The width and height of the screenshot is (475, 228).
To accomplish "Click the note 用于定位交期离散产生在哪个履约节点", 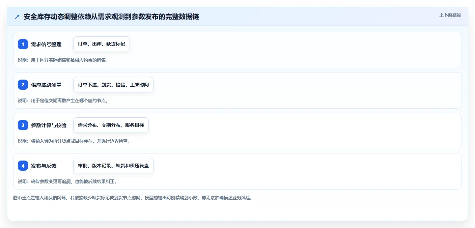I will pos(63,101).
